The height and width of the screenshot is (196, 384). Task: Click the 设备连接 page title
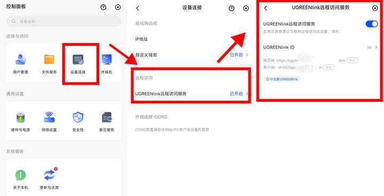pos(192,7)
